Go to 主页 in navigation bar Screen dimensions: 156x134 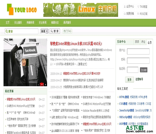point(8,23)
